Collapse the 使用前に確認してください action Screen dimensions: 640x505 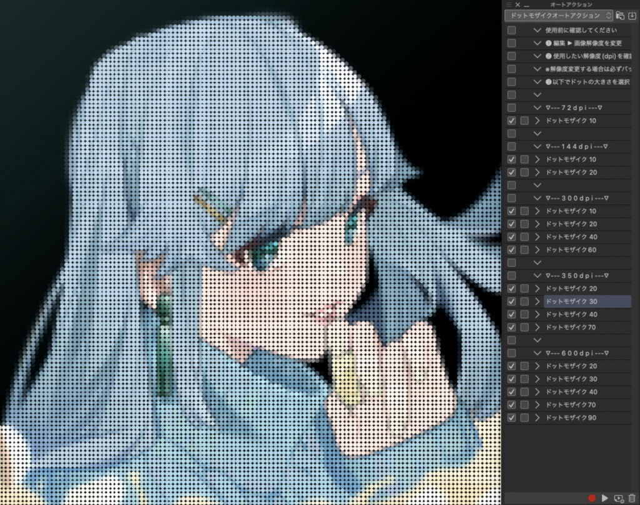[x=537, y=30]
